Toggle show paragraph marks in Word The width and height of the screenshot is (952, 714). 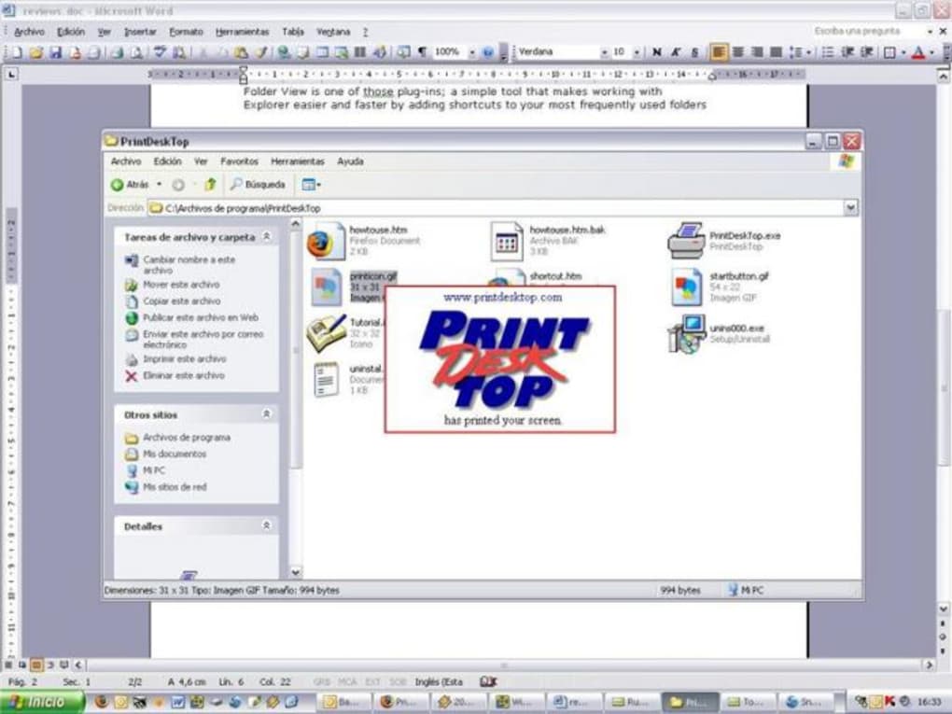(x=423, y=52)
